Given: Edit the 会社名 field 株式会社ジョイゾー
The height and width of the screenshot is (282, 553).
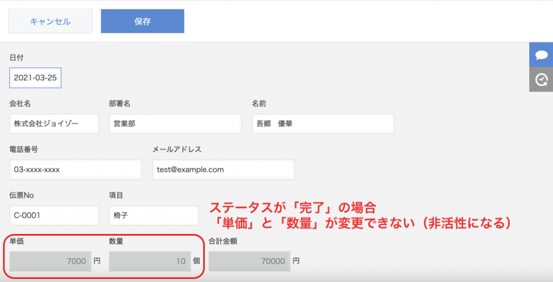Looking at the screenshot, I should coord(55,123).
